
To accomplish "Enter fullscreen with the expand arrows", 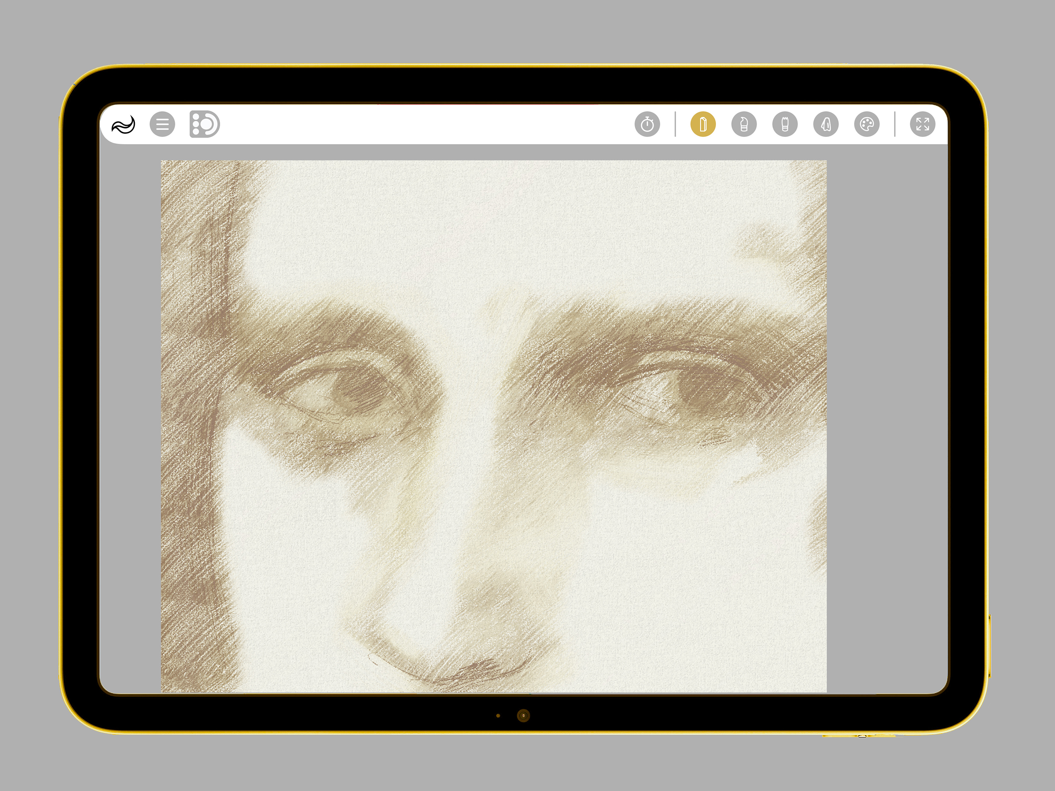I will coord(923,124).
